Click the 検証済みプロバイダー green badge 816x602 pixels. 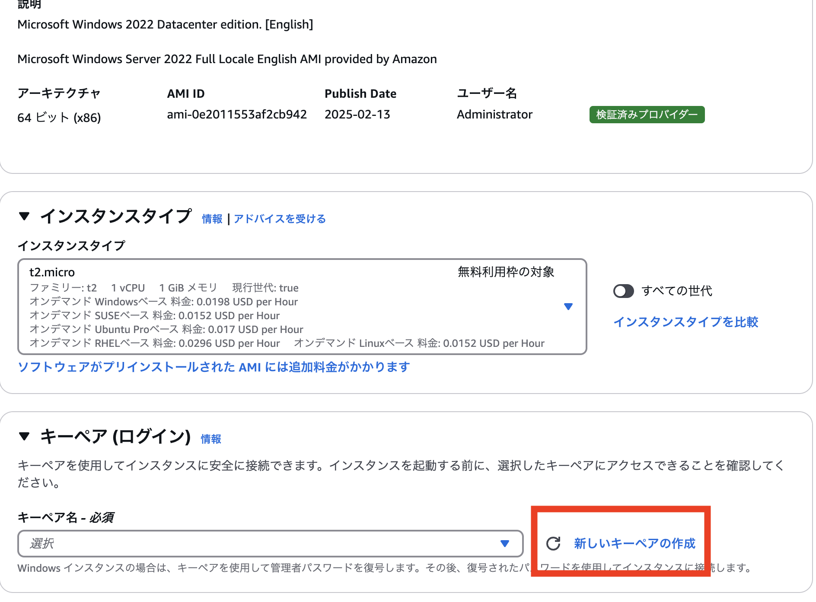pos(647,114)
